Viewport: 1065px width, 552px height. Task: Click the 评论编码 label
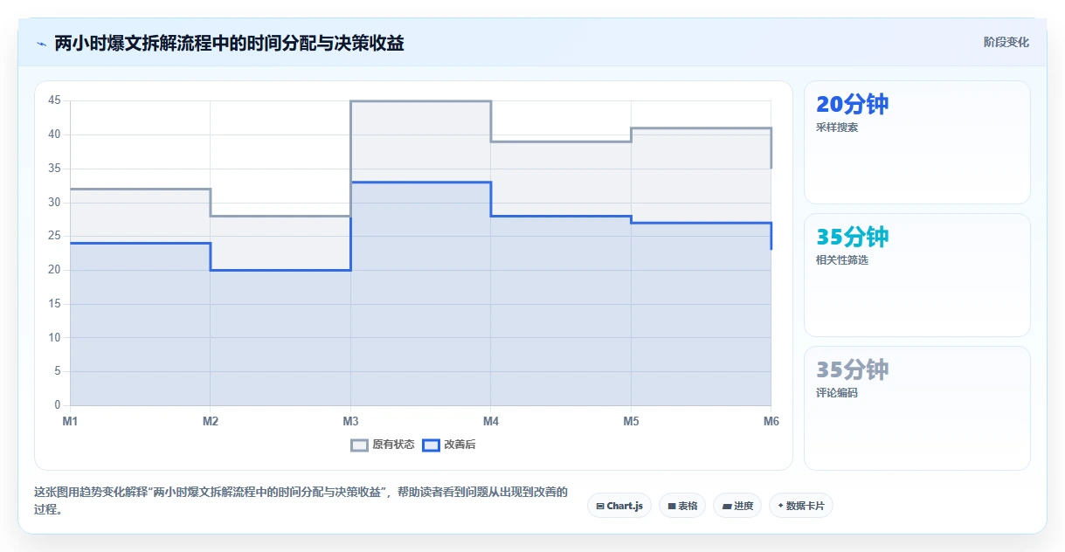pos(837,393)
